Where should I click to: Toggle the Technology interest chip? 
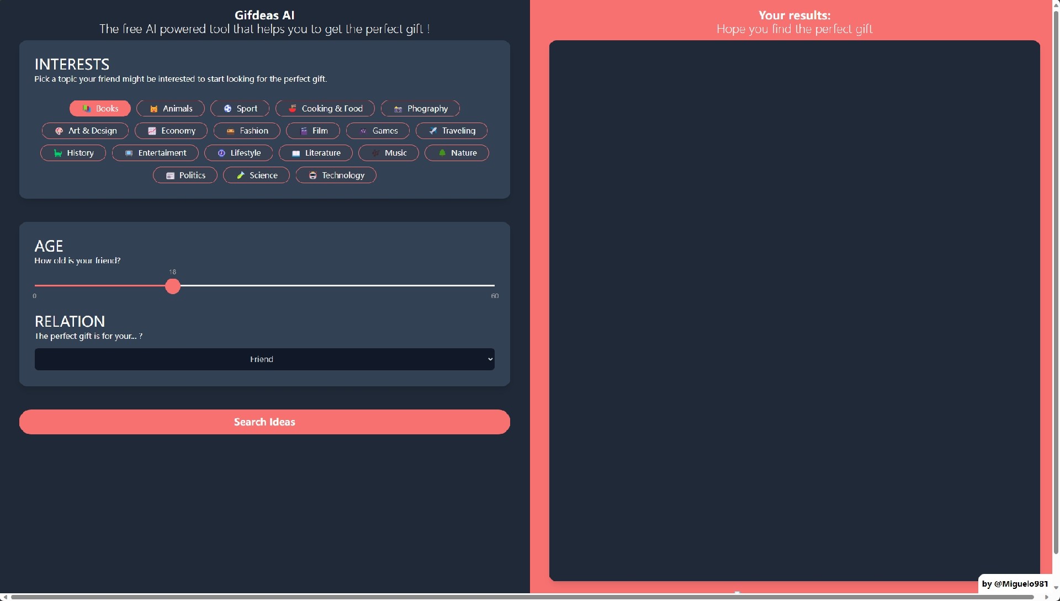tap(336, 175)
